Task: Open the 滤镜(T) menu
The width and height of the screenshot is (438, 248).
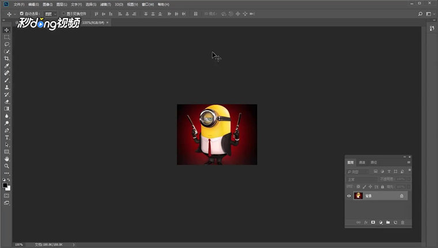Action: (x=105, y=5)
